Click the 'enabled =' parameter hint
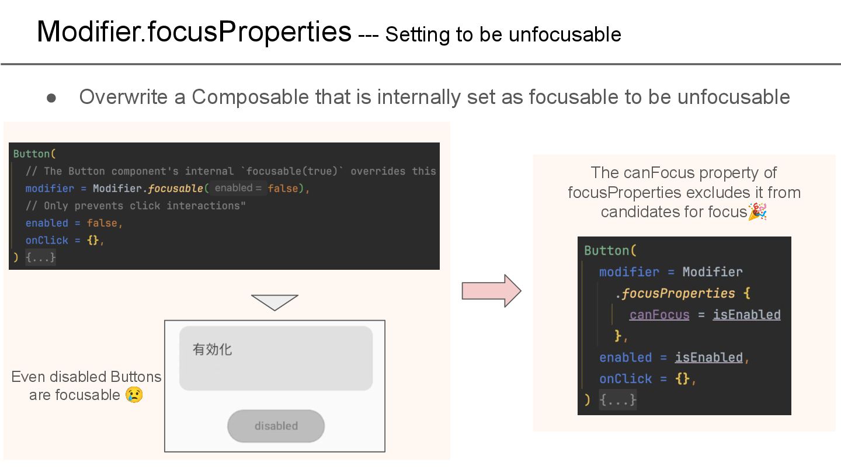This screenshot has height=473, width=841. [238, 188]
